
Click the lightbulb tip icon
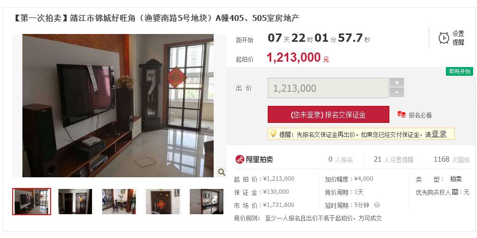pos(273,134)
